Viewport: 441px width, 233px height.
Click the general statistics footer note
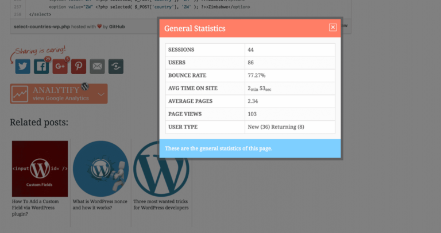click(219, 148)
